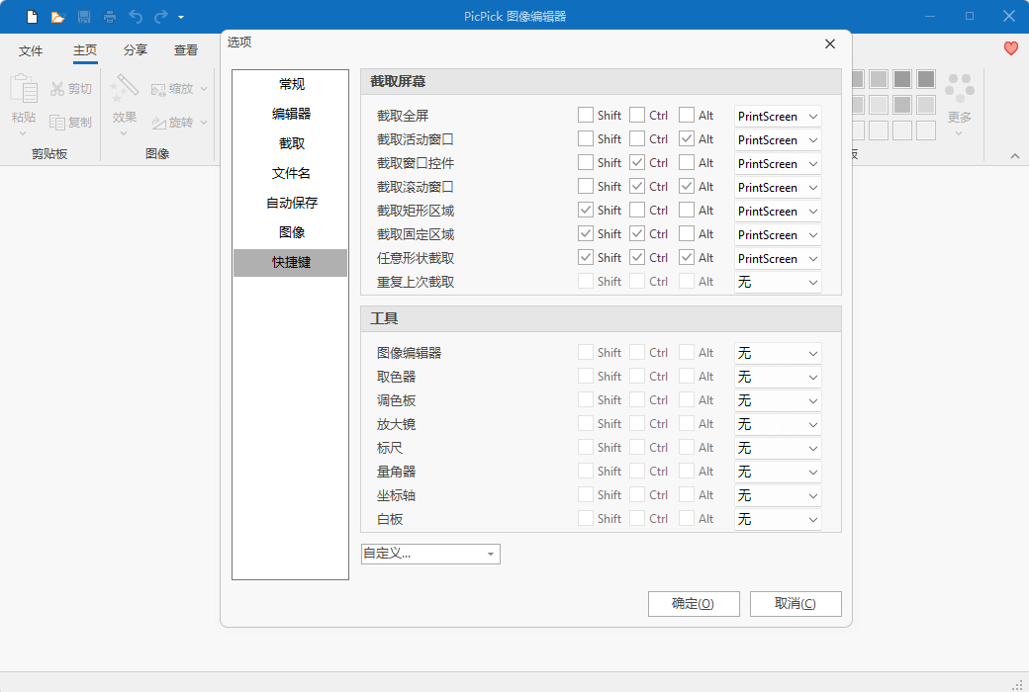Click the 坐标轴 label
Viewport: 1029px width, 692px height.
click(x=397, y=495)
